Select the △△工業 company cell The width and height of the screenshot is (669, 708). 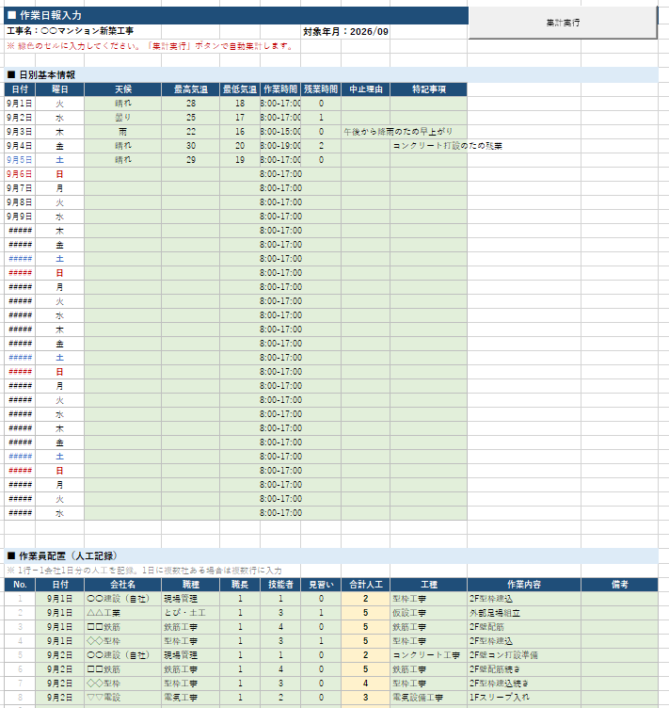pos(122,613)
